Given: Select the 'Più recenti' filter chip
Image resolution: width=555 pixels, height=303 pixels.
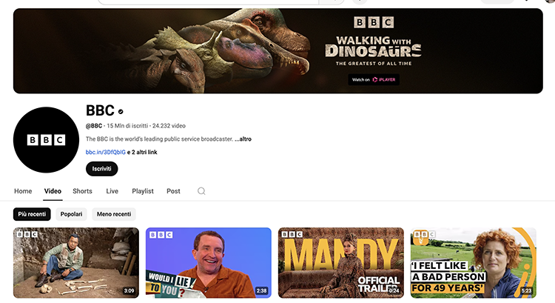Looking at the screenshot, I should pos(32,214).
